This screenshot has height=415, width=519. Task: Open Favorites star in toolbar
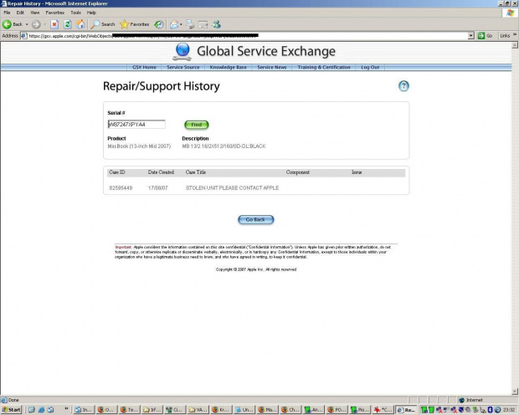pyautogui.click(x=135, y=24)
